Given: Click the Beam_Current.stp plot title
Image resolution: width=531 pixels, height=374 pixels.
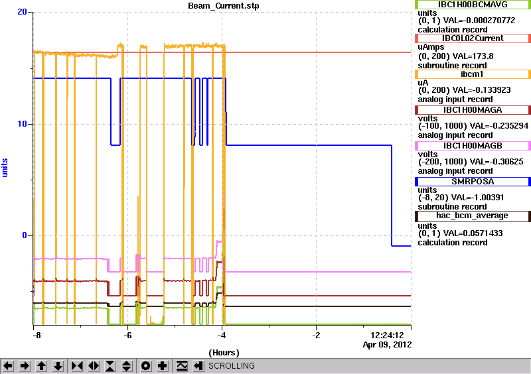Looking at the screenshot, I should click(224, 6).
